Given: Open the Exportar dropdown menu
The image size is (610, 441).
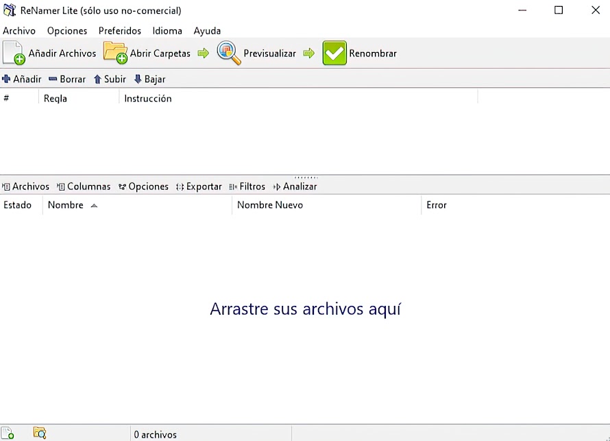Looking at the screenshot, I should point(199,187).
